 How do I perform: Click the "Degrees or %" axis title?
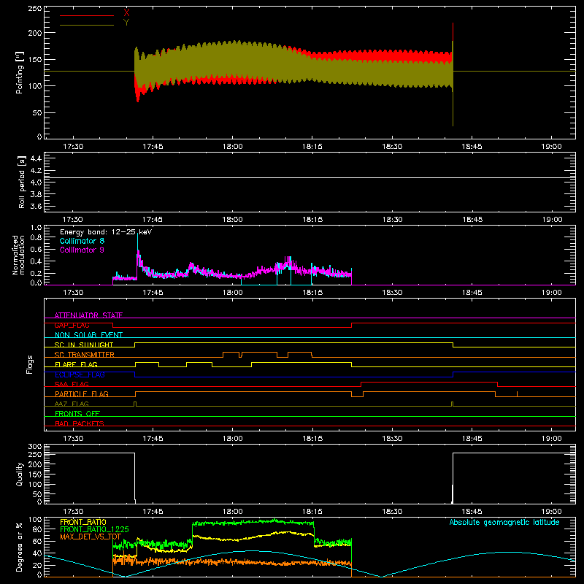[20, 547]
